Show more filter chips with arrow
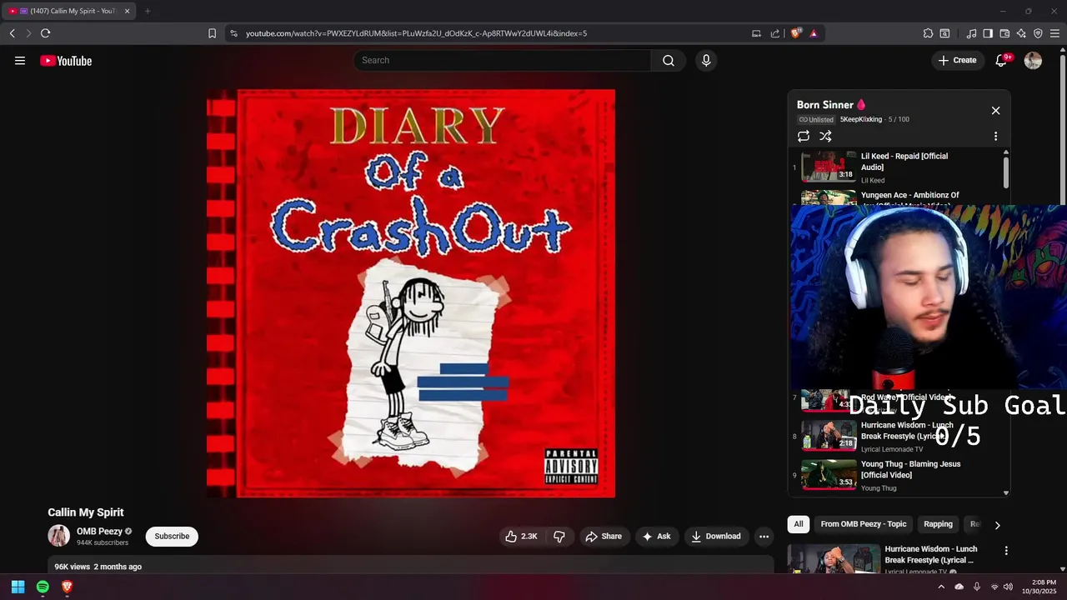1067x600 pixels. click(x=997, y=525)
